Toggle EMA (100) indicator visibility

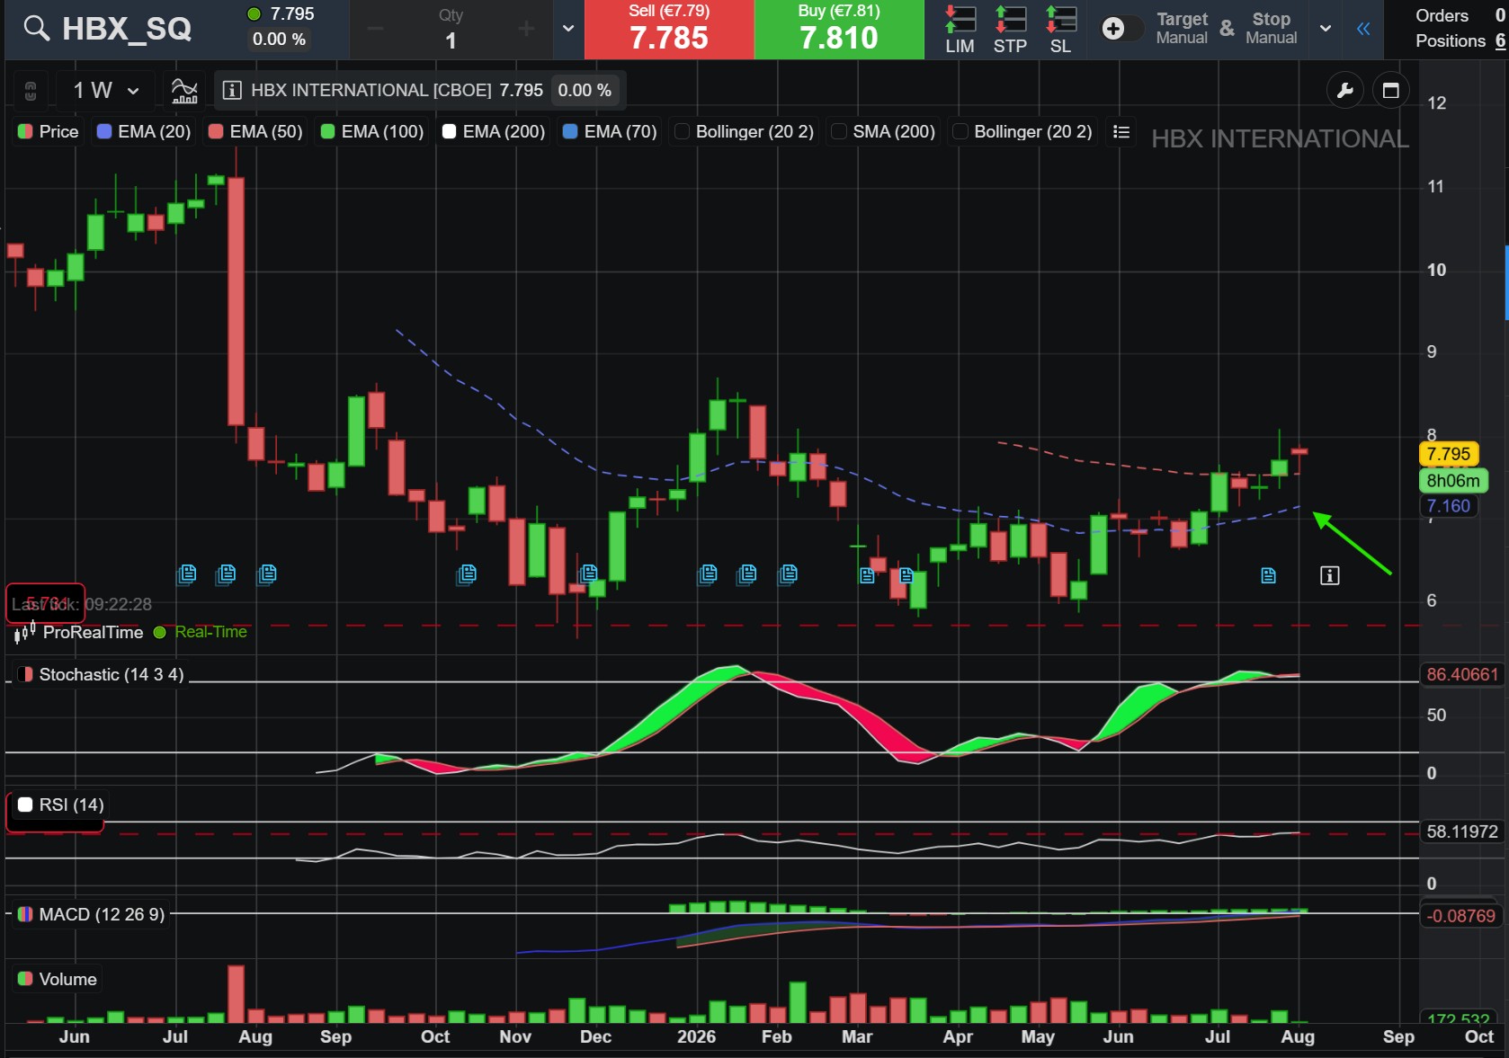tap(372, 131)
